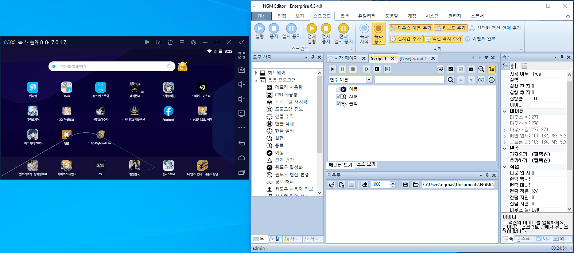Click alphabetical sort icon in 속성 panel
Screen dimensions: 574x253
point(514,66)
